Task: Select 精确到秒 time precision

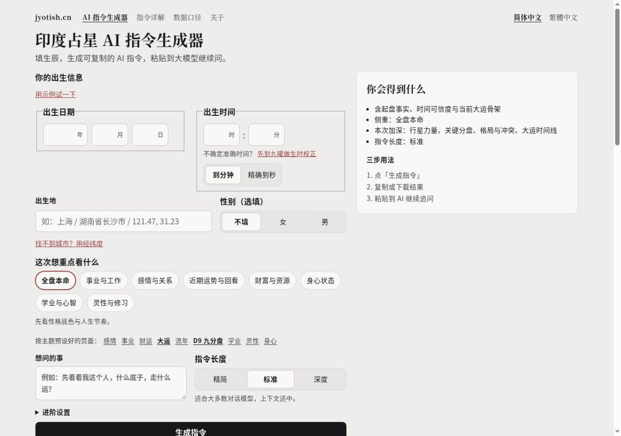Action: point(262,175)
